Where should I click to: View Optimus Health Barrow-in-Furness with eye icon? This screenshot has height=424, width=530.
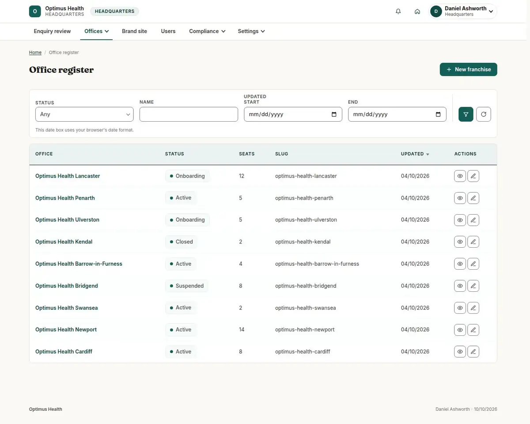pos(460,264)
